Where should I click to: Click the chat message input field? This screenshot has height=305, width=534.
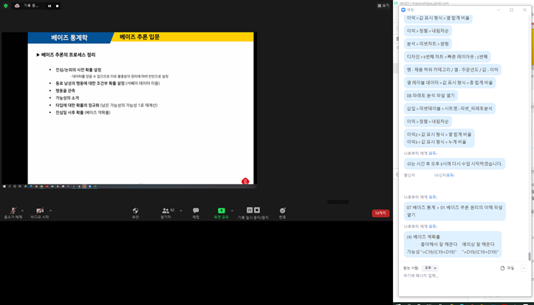458,276
